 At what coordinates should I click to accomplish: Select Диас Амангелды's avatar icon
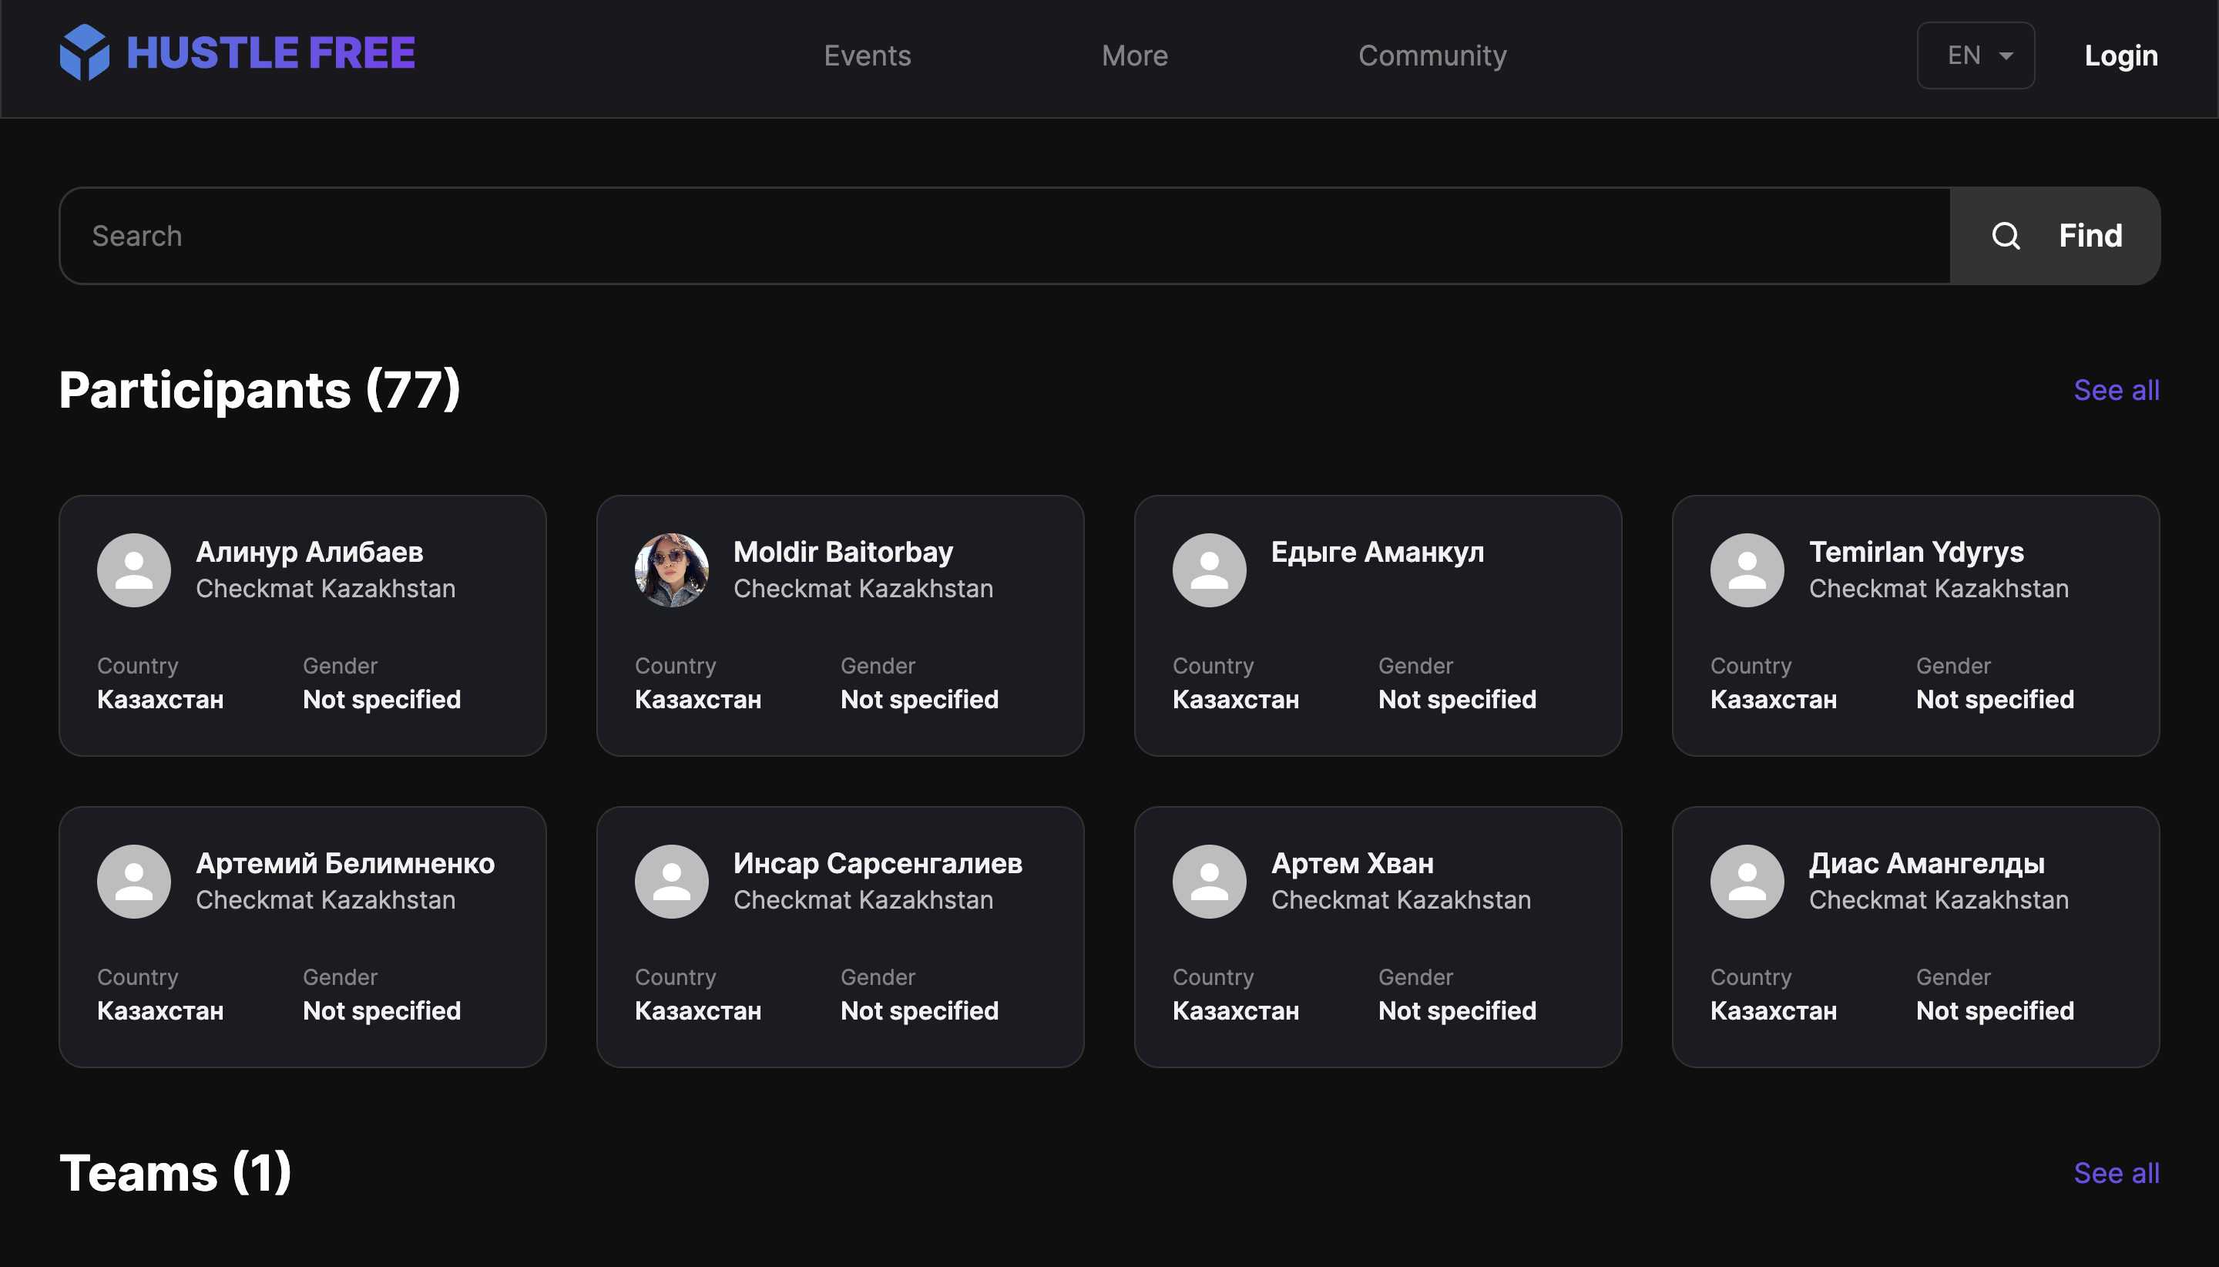(x=1746, y=881)
